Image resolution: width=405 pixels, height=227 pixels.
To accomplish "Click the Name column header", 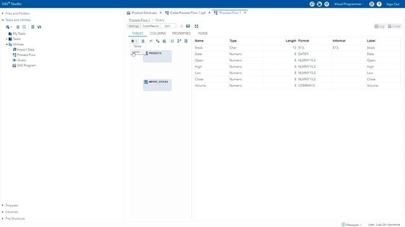I will (199, 40).
